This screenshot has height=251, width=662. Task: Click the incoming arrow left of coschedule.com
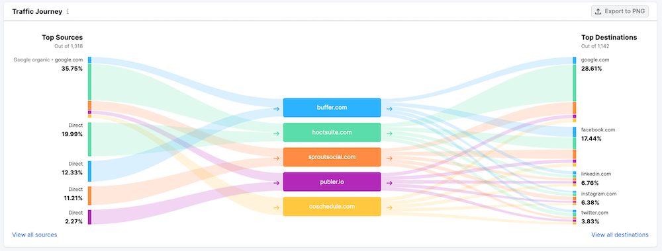[x=277, y=207]
